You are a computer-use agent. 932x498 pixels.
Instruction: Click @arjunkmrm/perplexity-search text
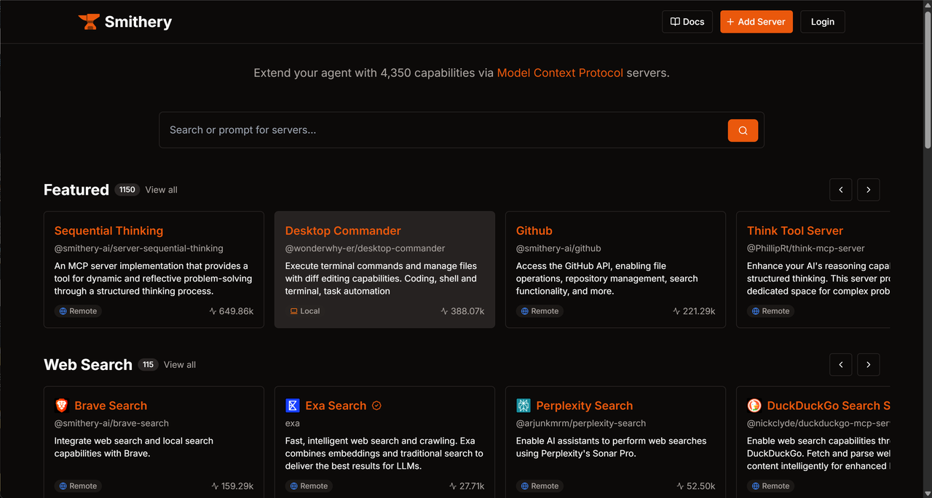click(581, 423)
